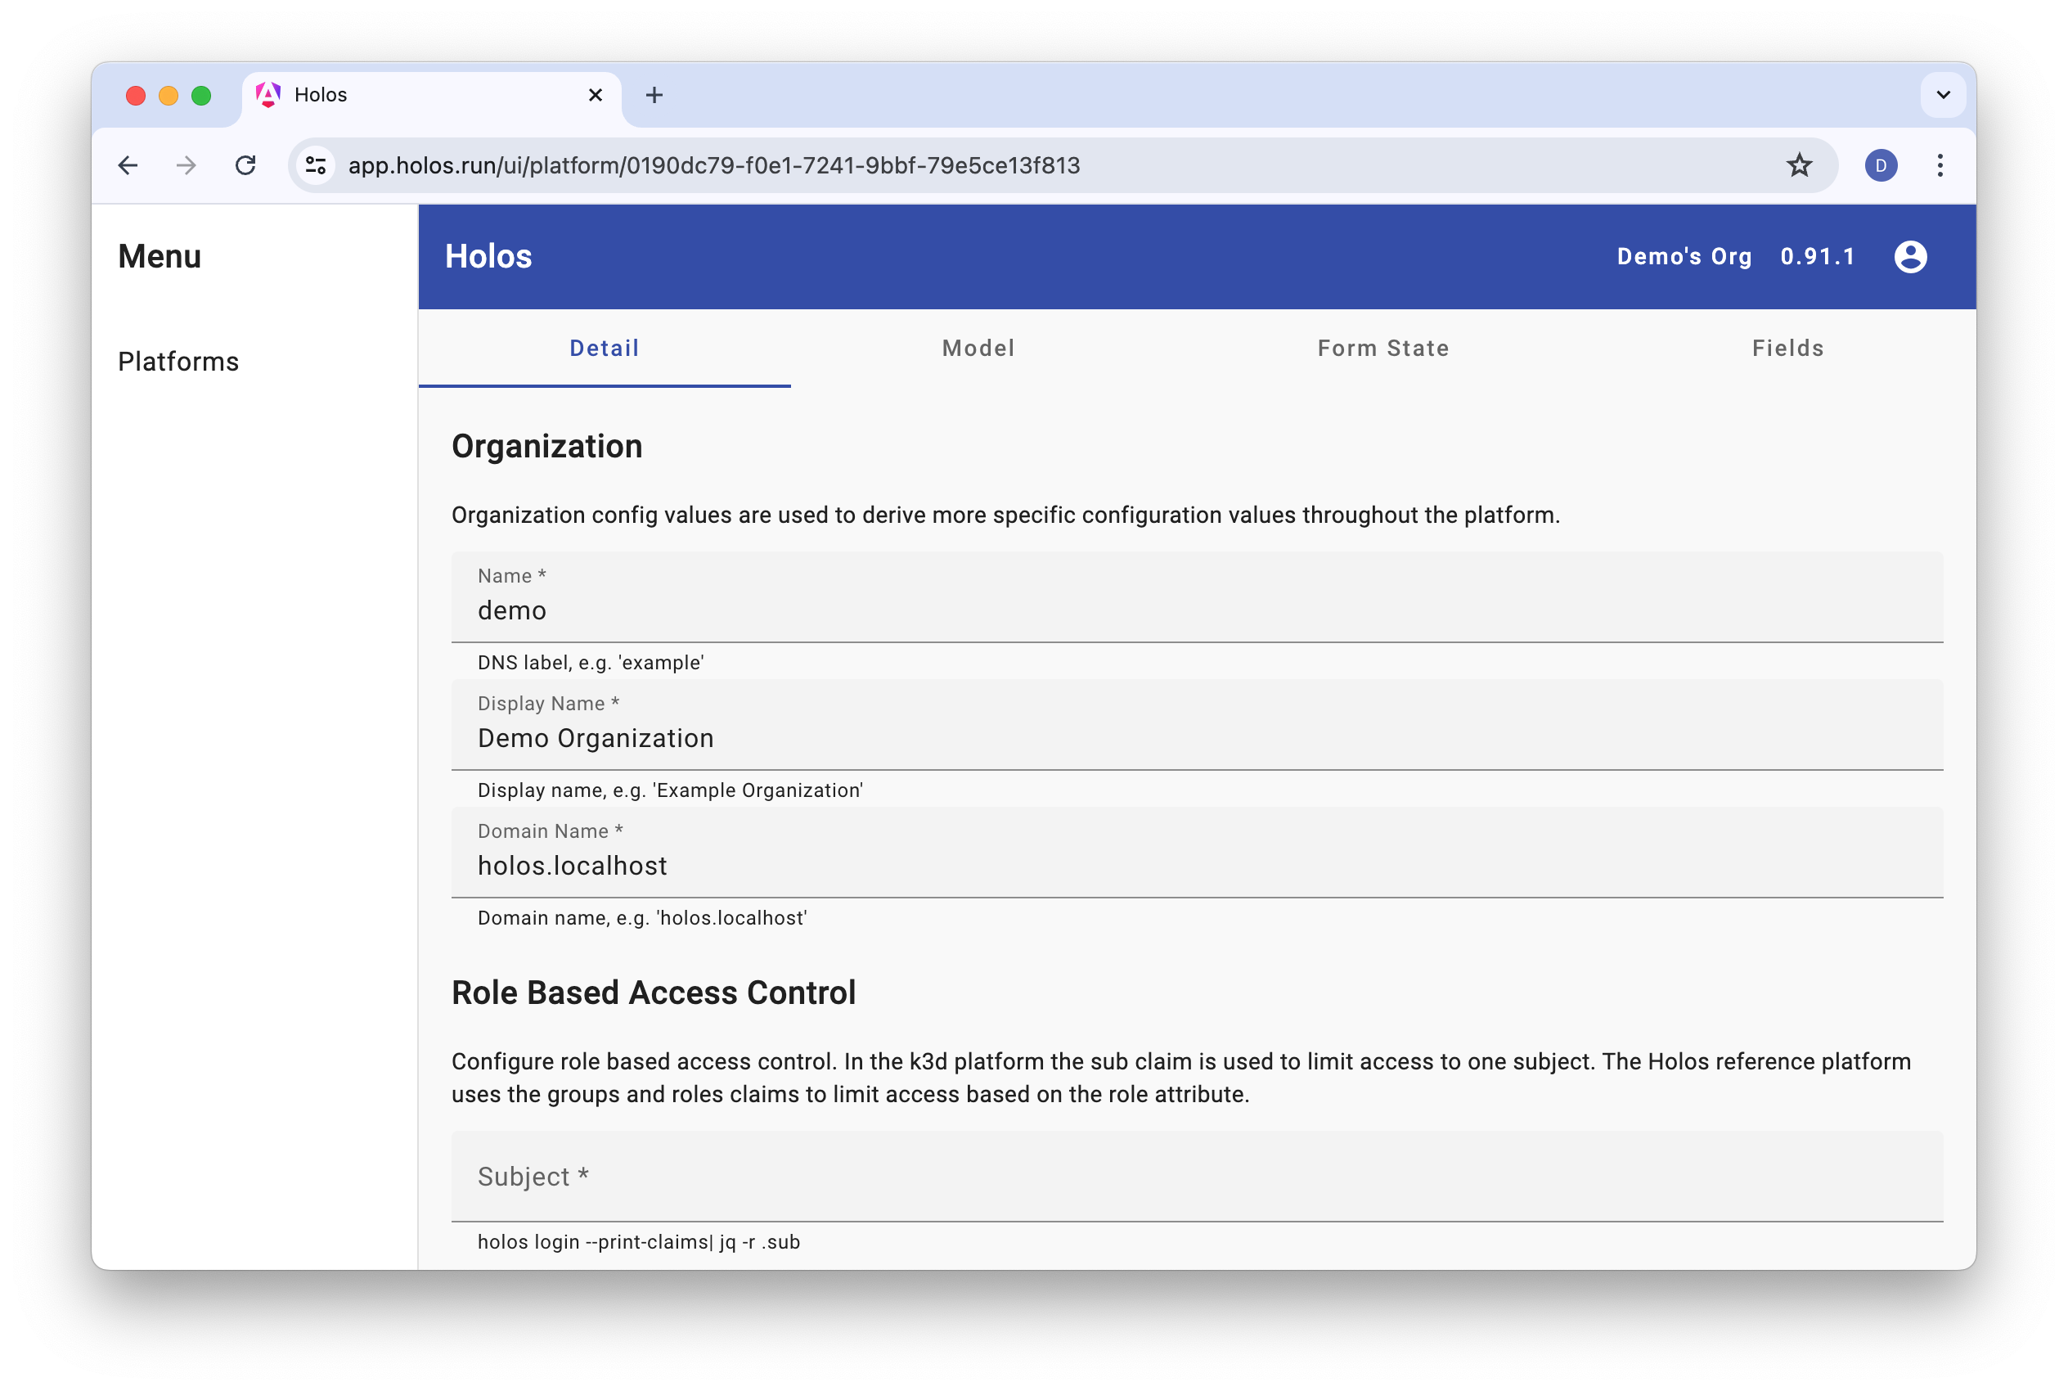Click the Holos title in header
This screenshot has width=2068, height=1391.
[488, 256]
